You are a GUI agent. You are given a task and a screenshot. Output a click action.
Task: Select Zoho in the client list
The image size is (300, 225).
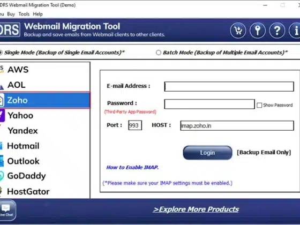[45, 100]
